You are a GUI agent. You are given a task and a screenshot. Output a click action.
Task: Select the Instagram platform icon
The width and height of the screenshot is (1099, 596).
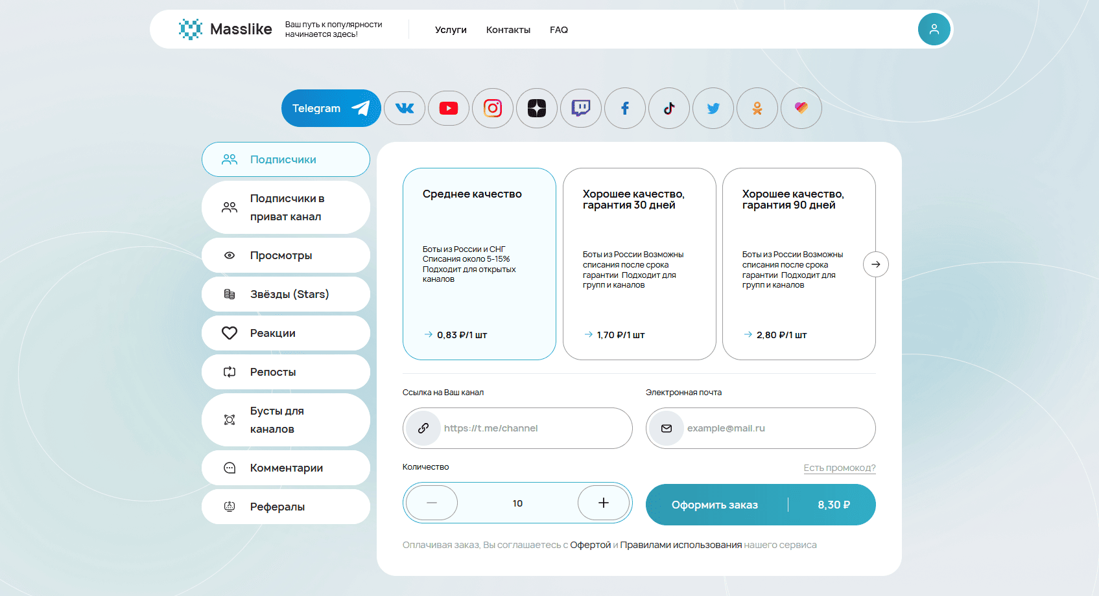click(493, 108)
